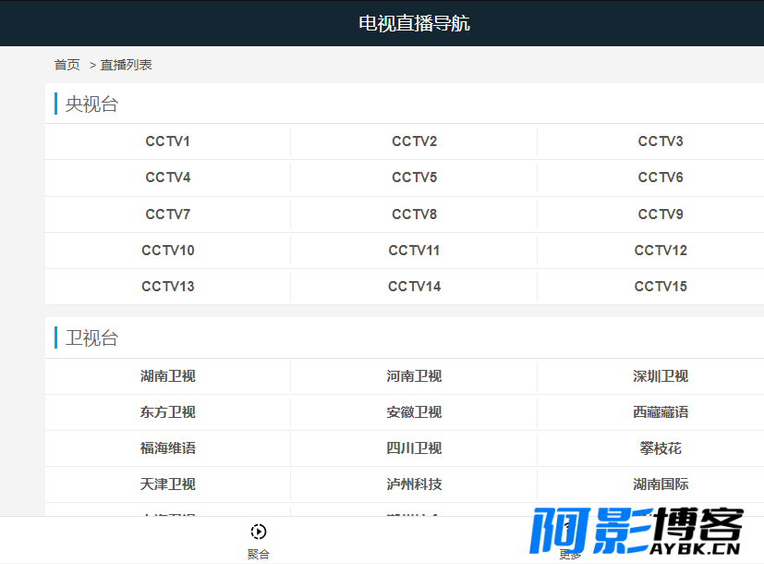Open 西藏藏语 channel
This screenshot has width=764, height=564.
(x=661, y=412)
